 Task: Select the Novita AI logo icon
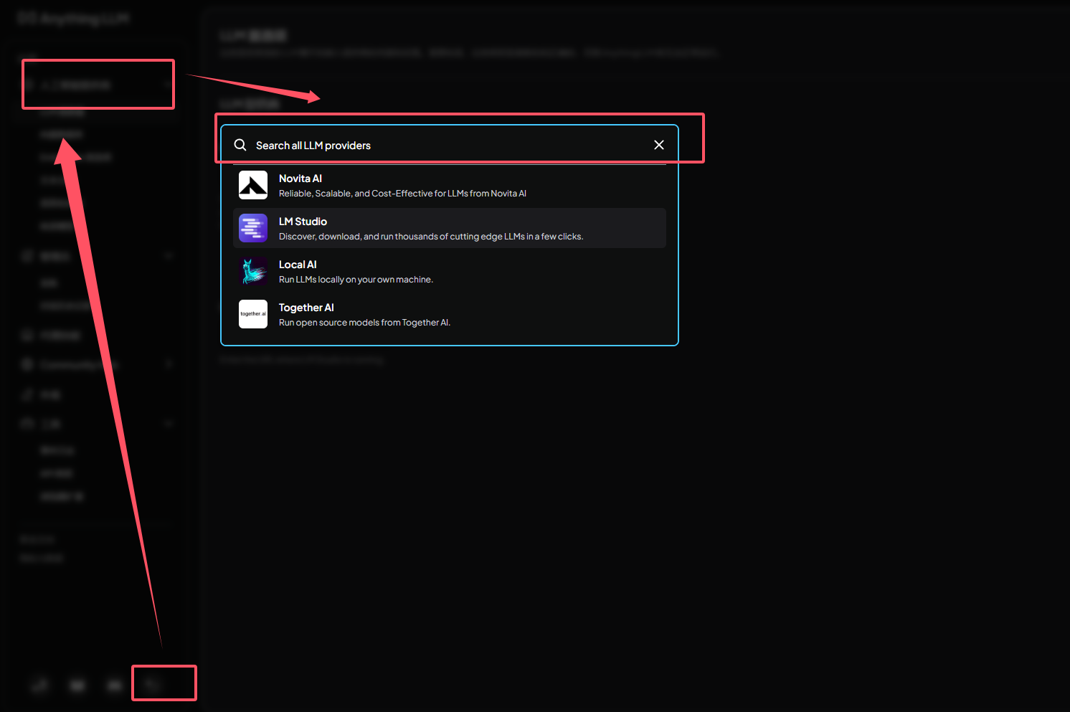253,185
